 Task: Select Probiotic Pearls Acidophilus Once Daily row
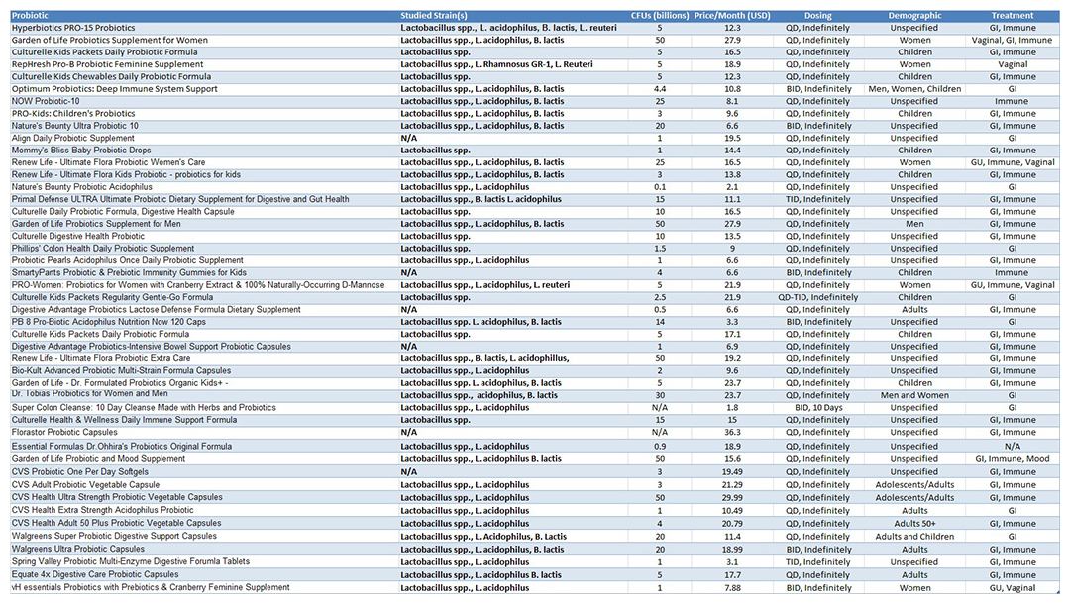click(x=128, y=261)
